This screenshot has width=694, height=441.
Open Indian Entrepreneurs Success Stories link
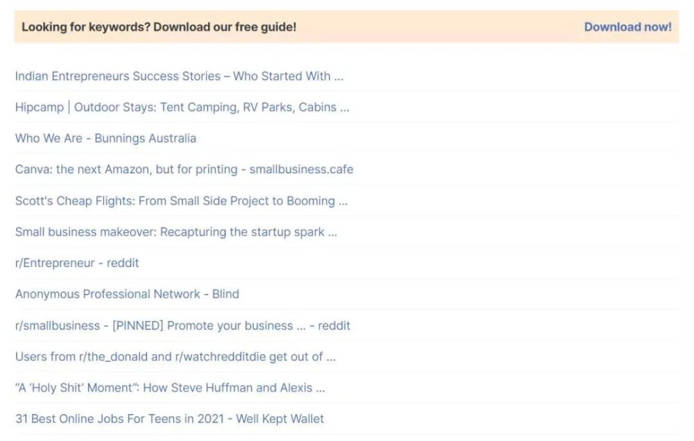(x=179, y=76)
